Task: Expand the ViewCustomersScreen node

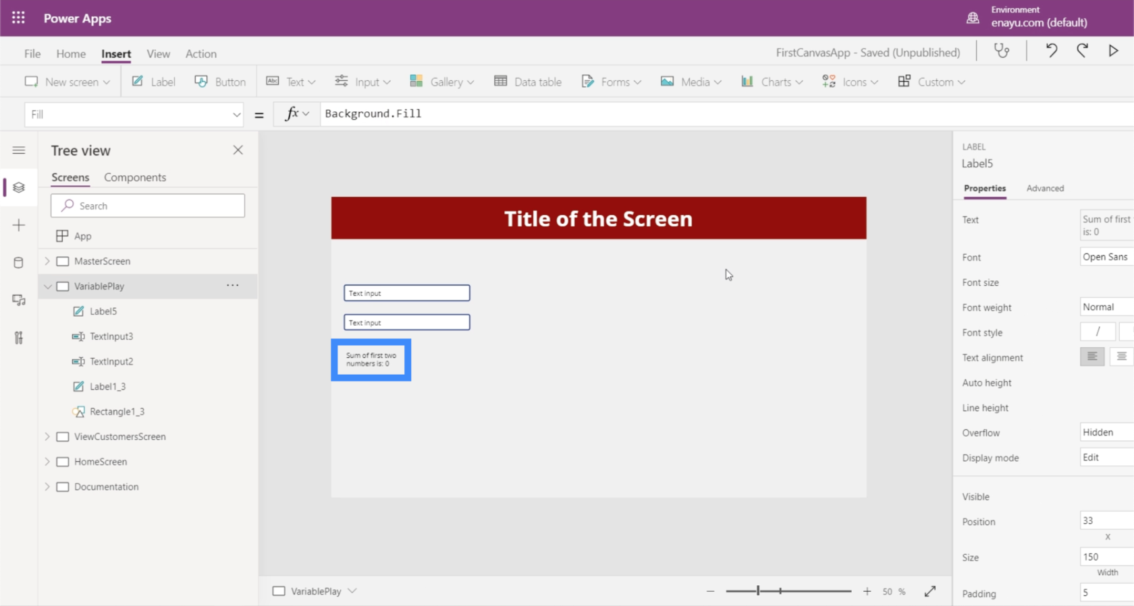Action: click(x=47, y=436)
